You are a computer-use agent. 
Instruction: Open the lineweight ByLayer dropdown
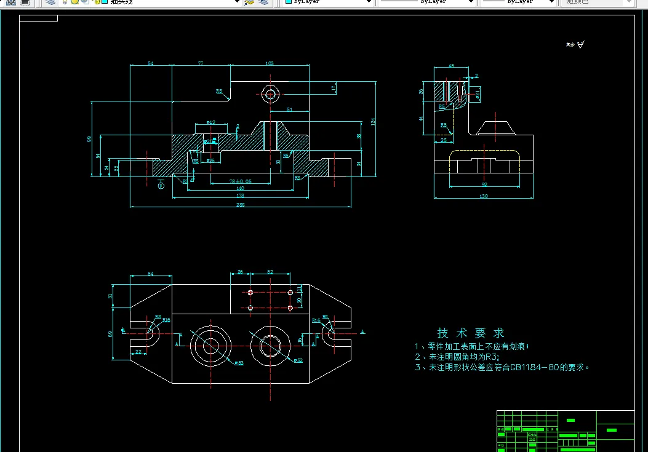coord(518,2)
